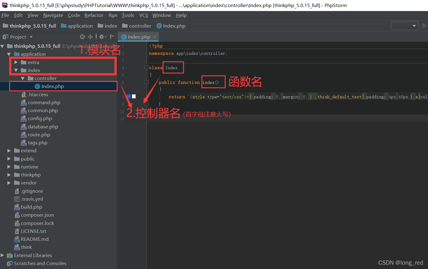Click the README.md markdown icon

click(17, 239)
